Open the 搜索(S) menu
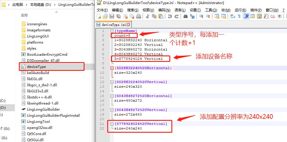The width and height of the screenshot is (287, 142). click(133, 10)
